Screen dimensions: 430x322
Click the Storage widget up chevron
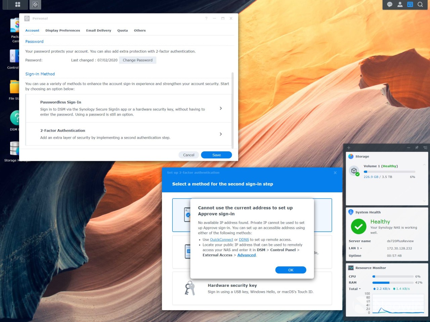[x=424, y=165]
